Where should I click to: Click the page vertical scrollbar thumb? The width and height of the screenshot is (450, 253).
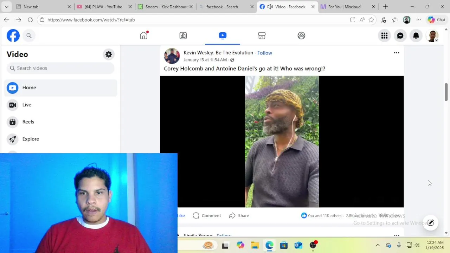[446, 92]
